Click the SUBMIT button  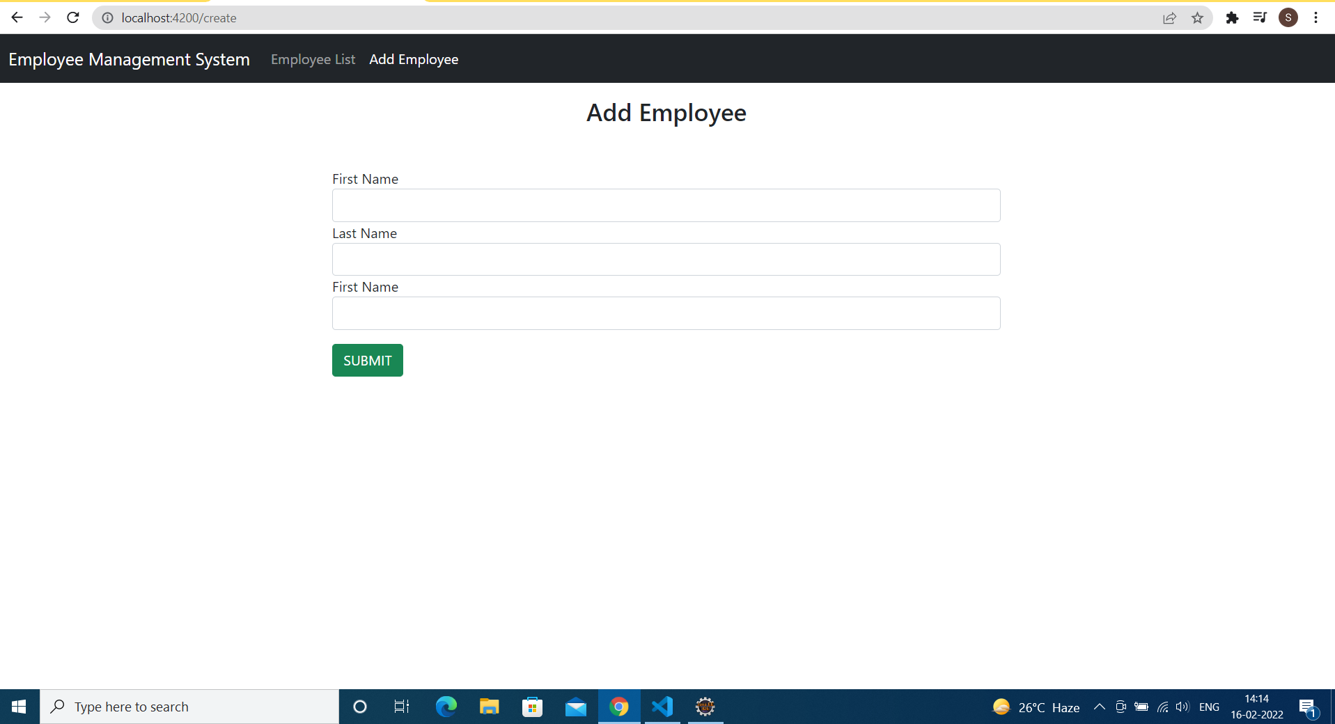pyautogui.click(x=367, y=360)
